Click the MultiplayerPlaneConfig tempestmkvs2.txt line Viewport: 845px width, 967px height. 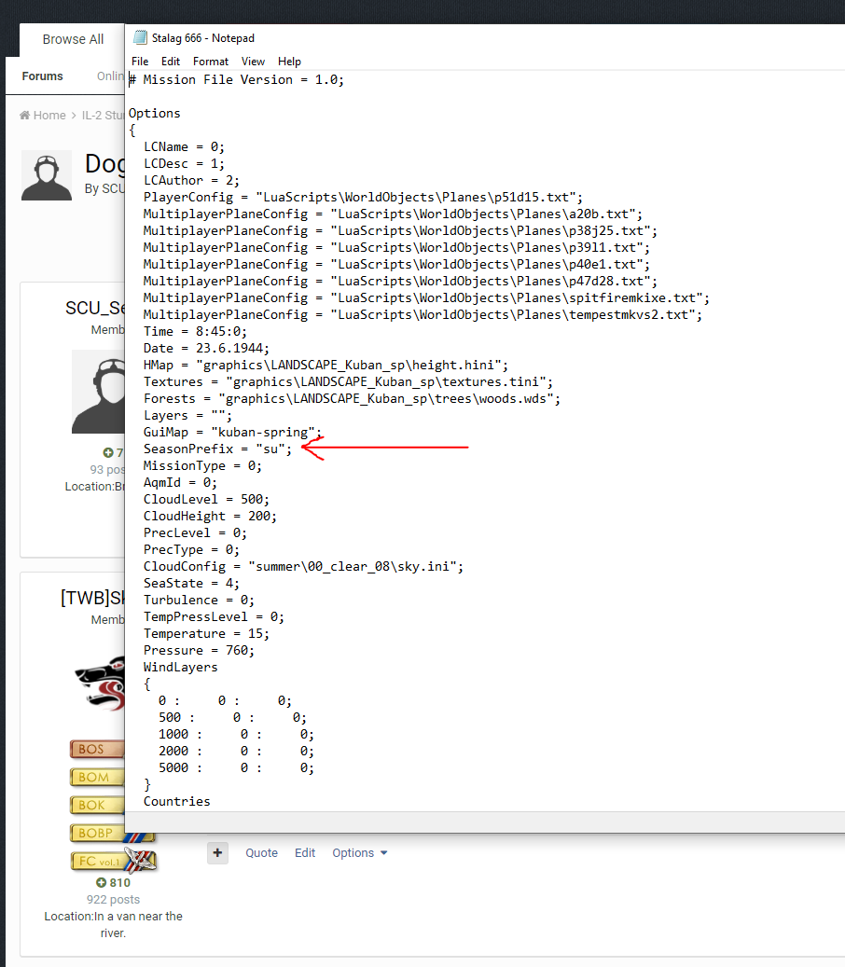422,314
